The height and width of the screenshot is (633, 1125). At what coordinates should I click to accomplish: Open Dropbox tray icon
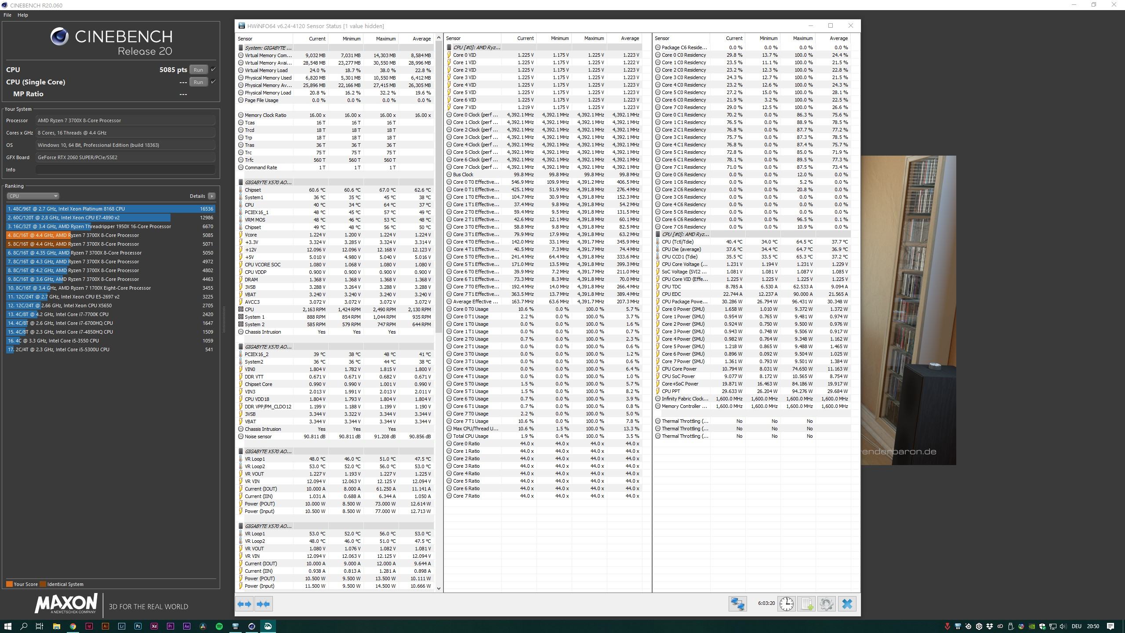coord(990,626)
